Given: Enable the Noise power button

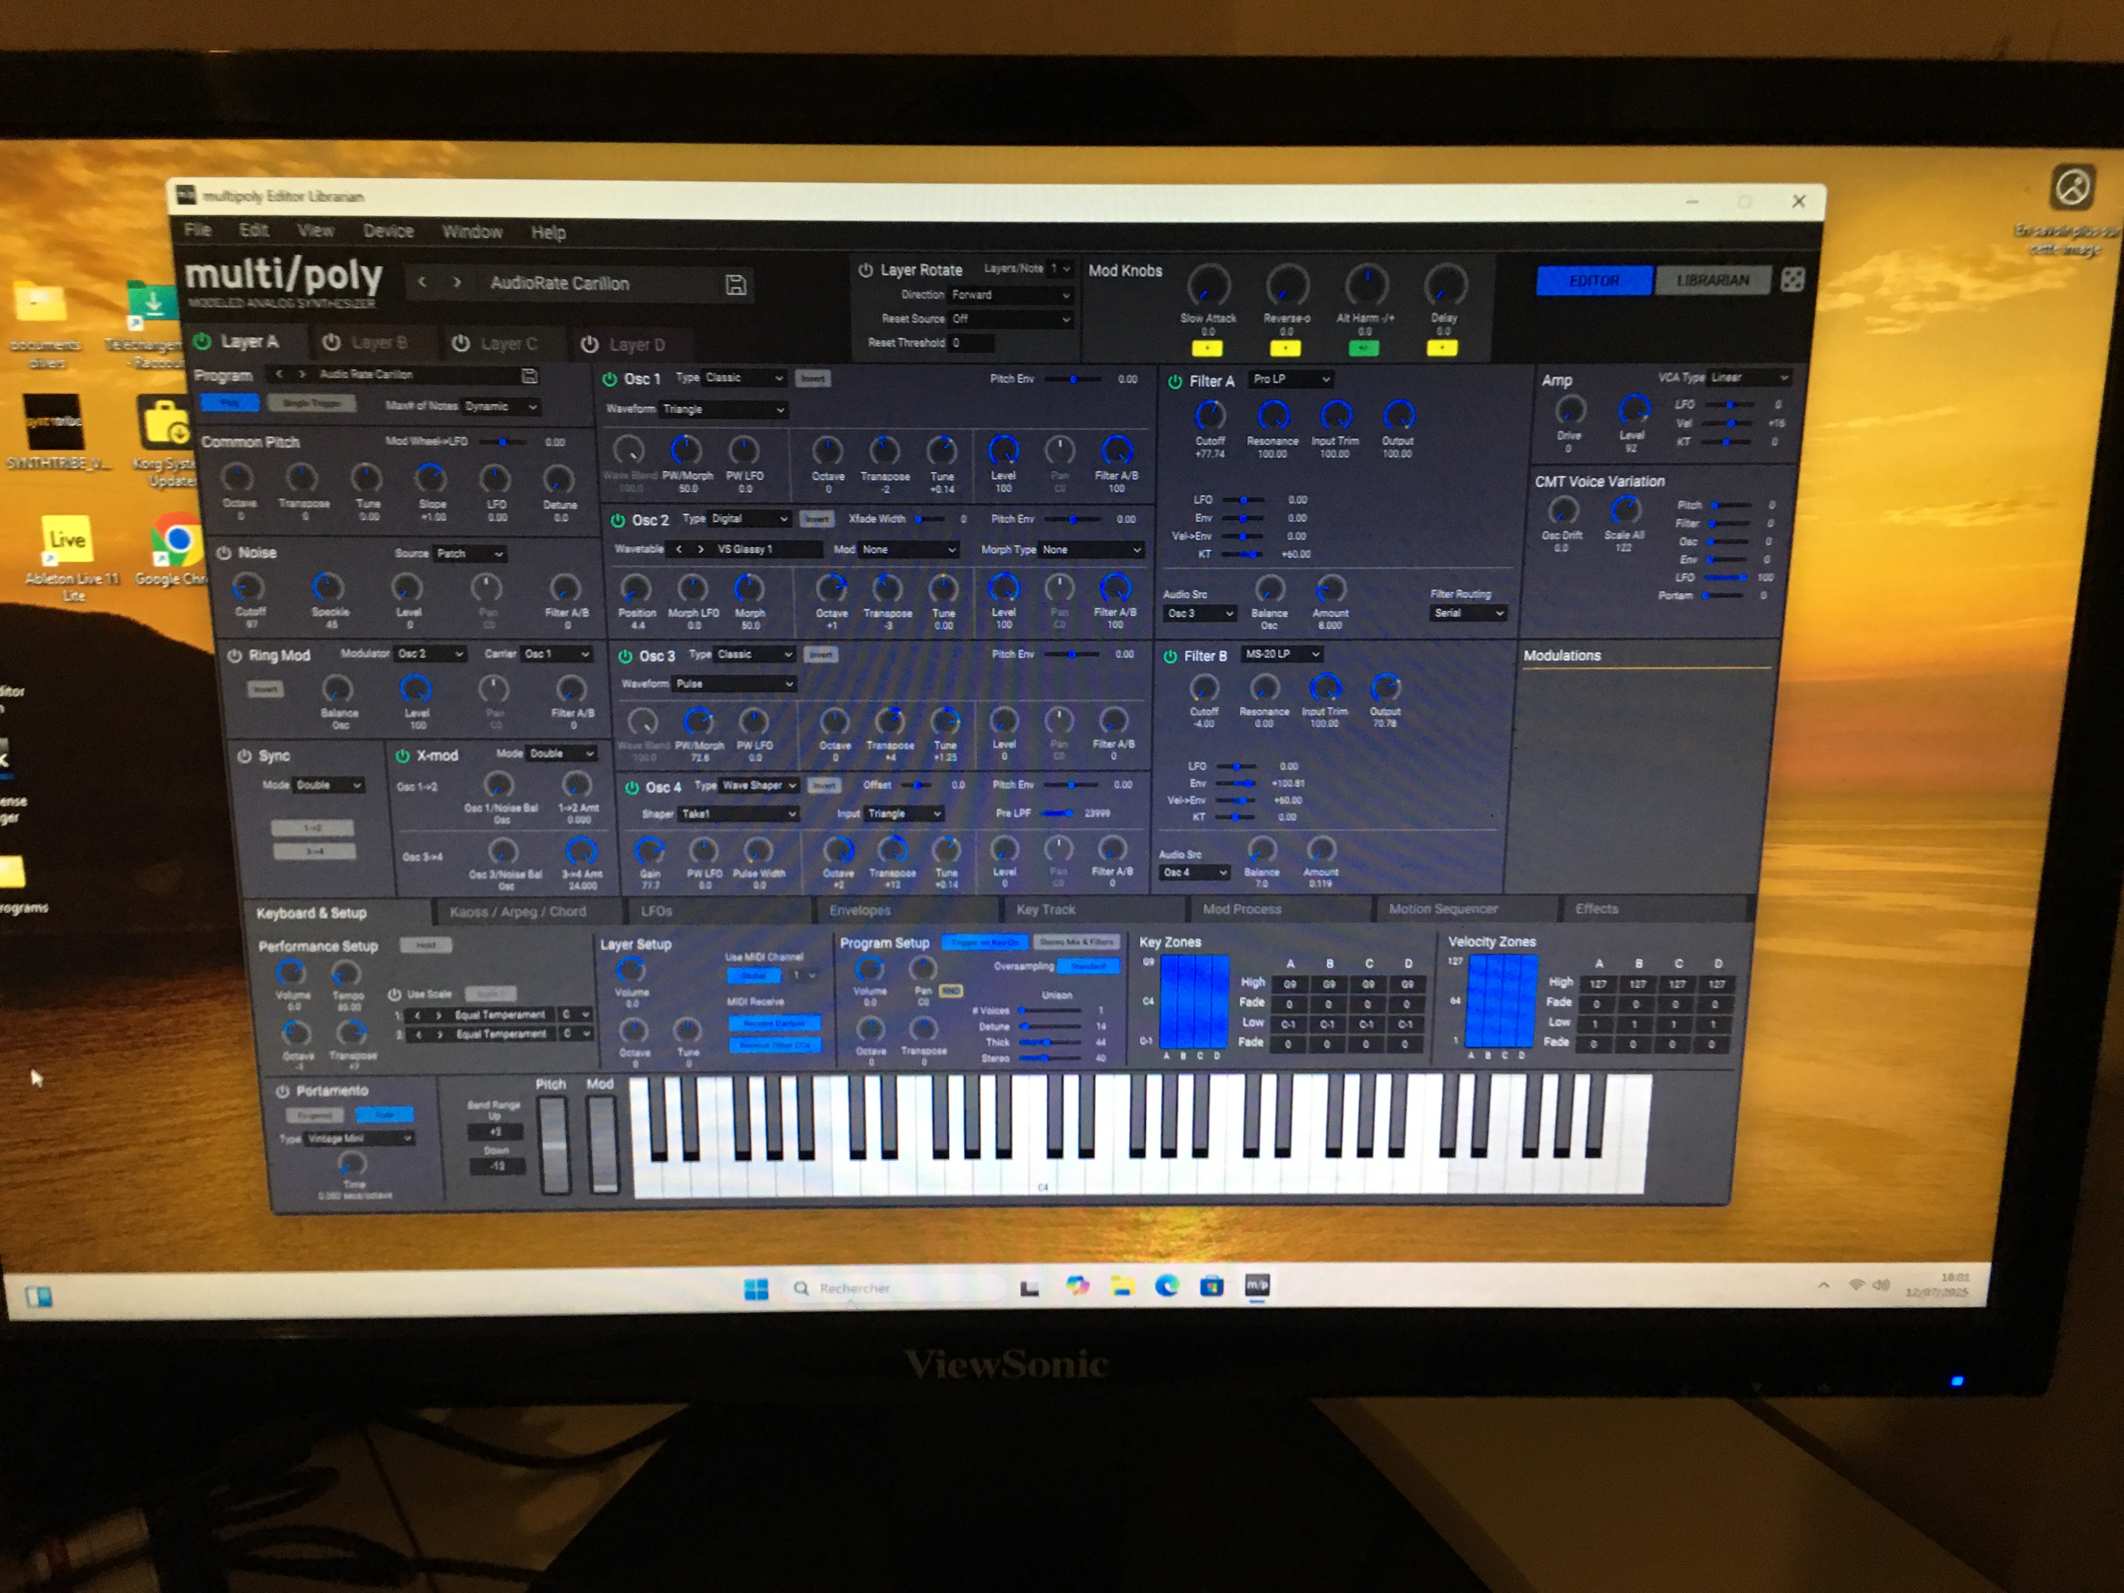Looking at the screenshot, I should (224, 553).
